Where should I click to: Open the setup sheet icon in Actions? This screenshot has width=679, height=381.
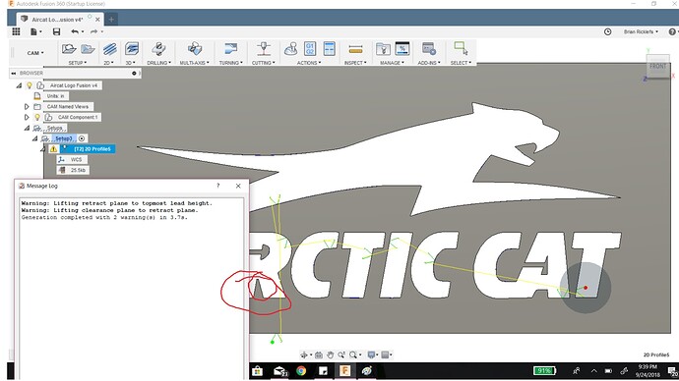click(x=329, y=49)
